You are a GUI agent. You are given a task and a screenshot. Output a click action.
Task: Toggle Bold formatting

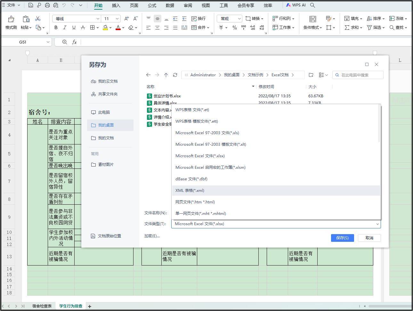(56, 28)
